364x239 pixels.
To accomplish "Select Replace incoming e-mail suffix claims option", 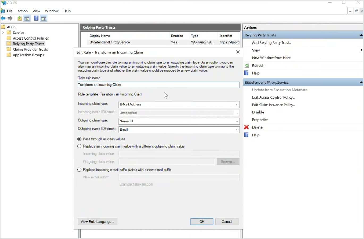I will [79, 169].
